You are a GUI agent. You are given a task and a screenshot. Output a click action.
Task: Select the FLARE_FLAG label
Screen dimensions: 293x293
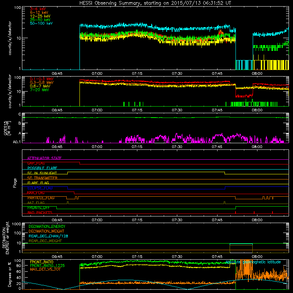point(38,183)
